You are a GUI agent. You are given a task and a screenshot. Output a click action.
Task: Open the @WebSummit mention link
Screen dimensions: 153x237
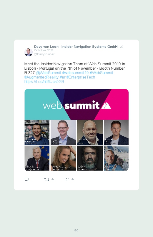[49, 73]
